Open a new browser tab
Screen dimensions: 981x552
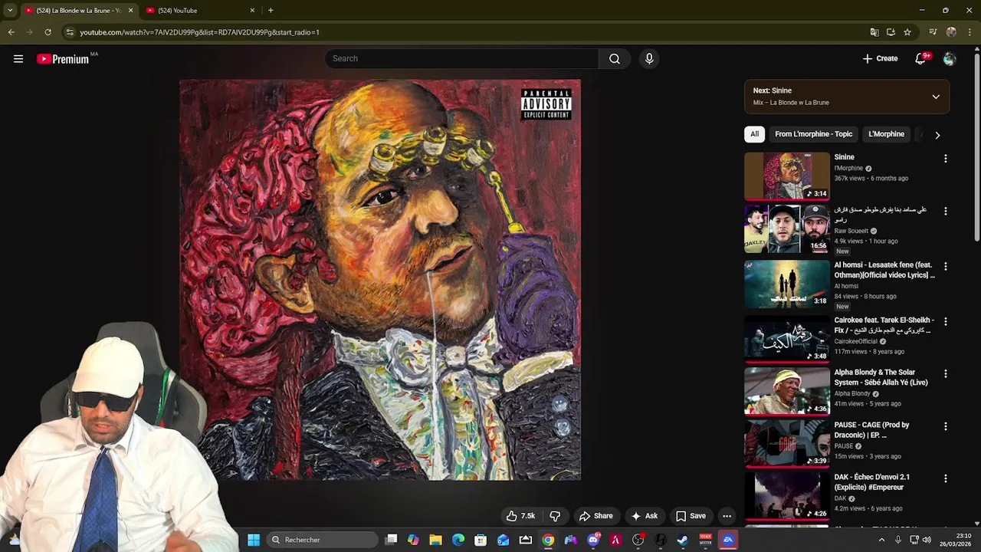[271, 10]
